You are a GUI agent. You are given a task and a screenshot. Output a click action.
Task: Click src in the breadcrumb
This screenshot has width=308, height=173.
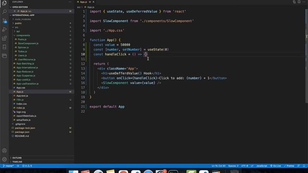[x=79, y=7]
